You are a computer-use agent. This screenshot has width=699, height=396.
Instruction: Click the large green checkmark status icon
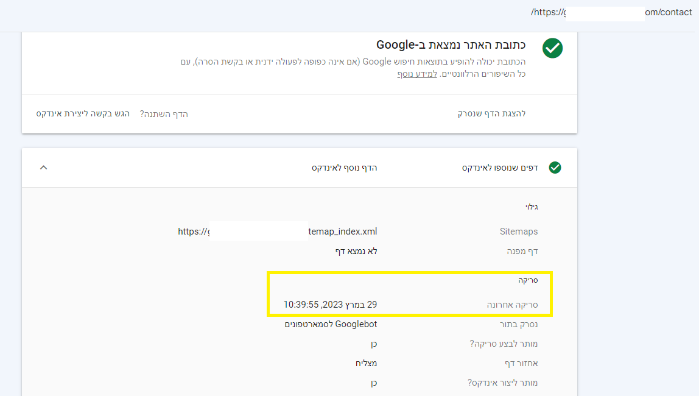click(552, 48)
